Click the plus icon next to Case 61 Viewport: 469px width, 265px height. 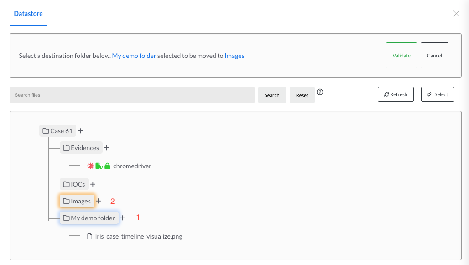(80, 131)
